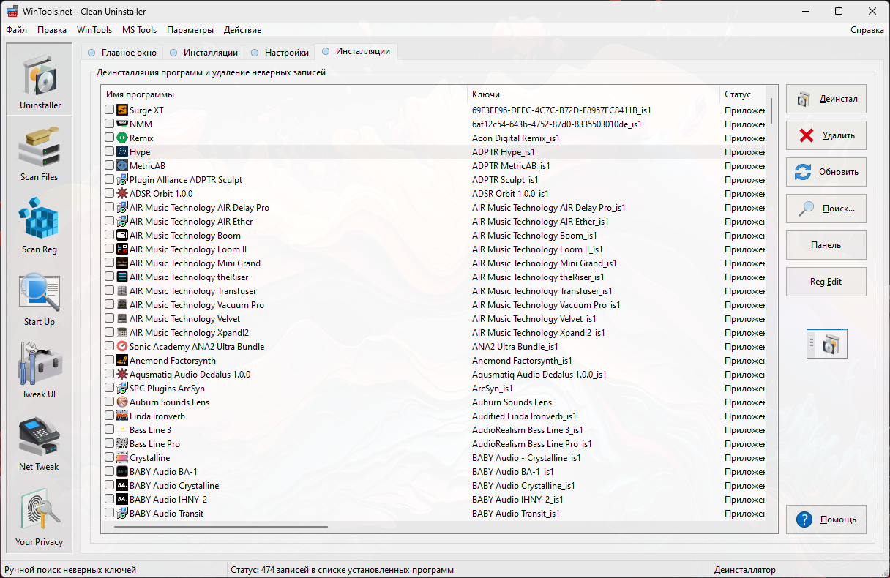
Task: Click the Поиск... button
Action: pyautogui.click(x=826, y=209)
